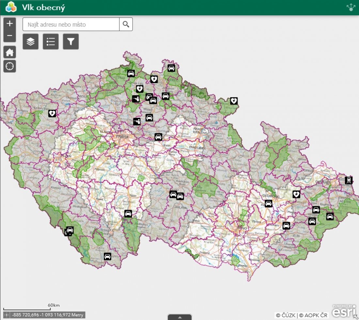Click the search magnifier button
Viewport: 359px width, 320px height.
click(126, 24)
